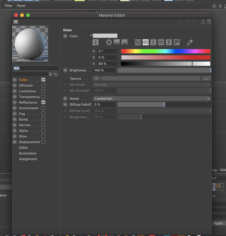Open the Model dropdown set to Lambertian
Screen dimensions: 226x236
point(152,99)
